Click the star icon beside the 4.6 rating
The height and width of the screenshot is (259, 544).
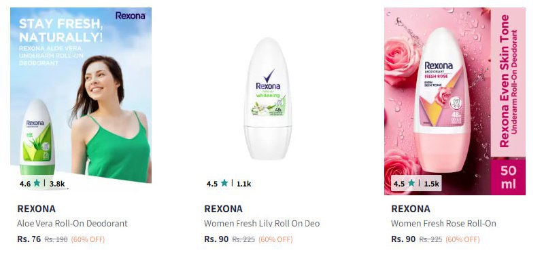[37, 183]
